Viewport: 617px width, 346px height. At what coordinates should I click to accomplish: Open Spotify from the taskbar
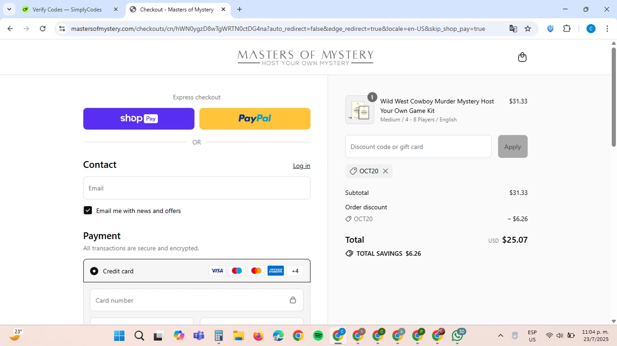coord(318,336)
